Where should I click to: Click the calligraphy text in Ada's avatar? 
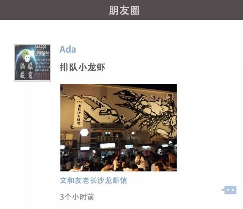[x=26, y=70]
